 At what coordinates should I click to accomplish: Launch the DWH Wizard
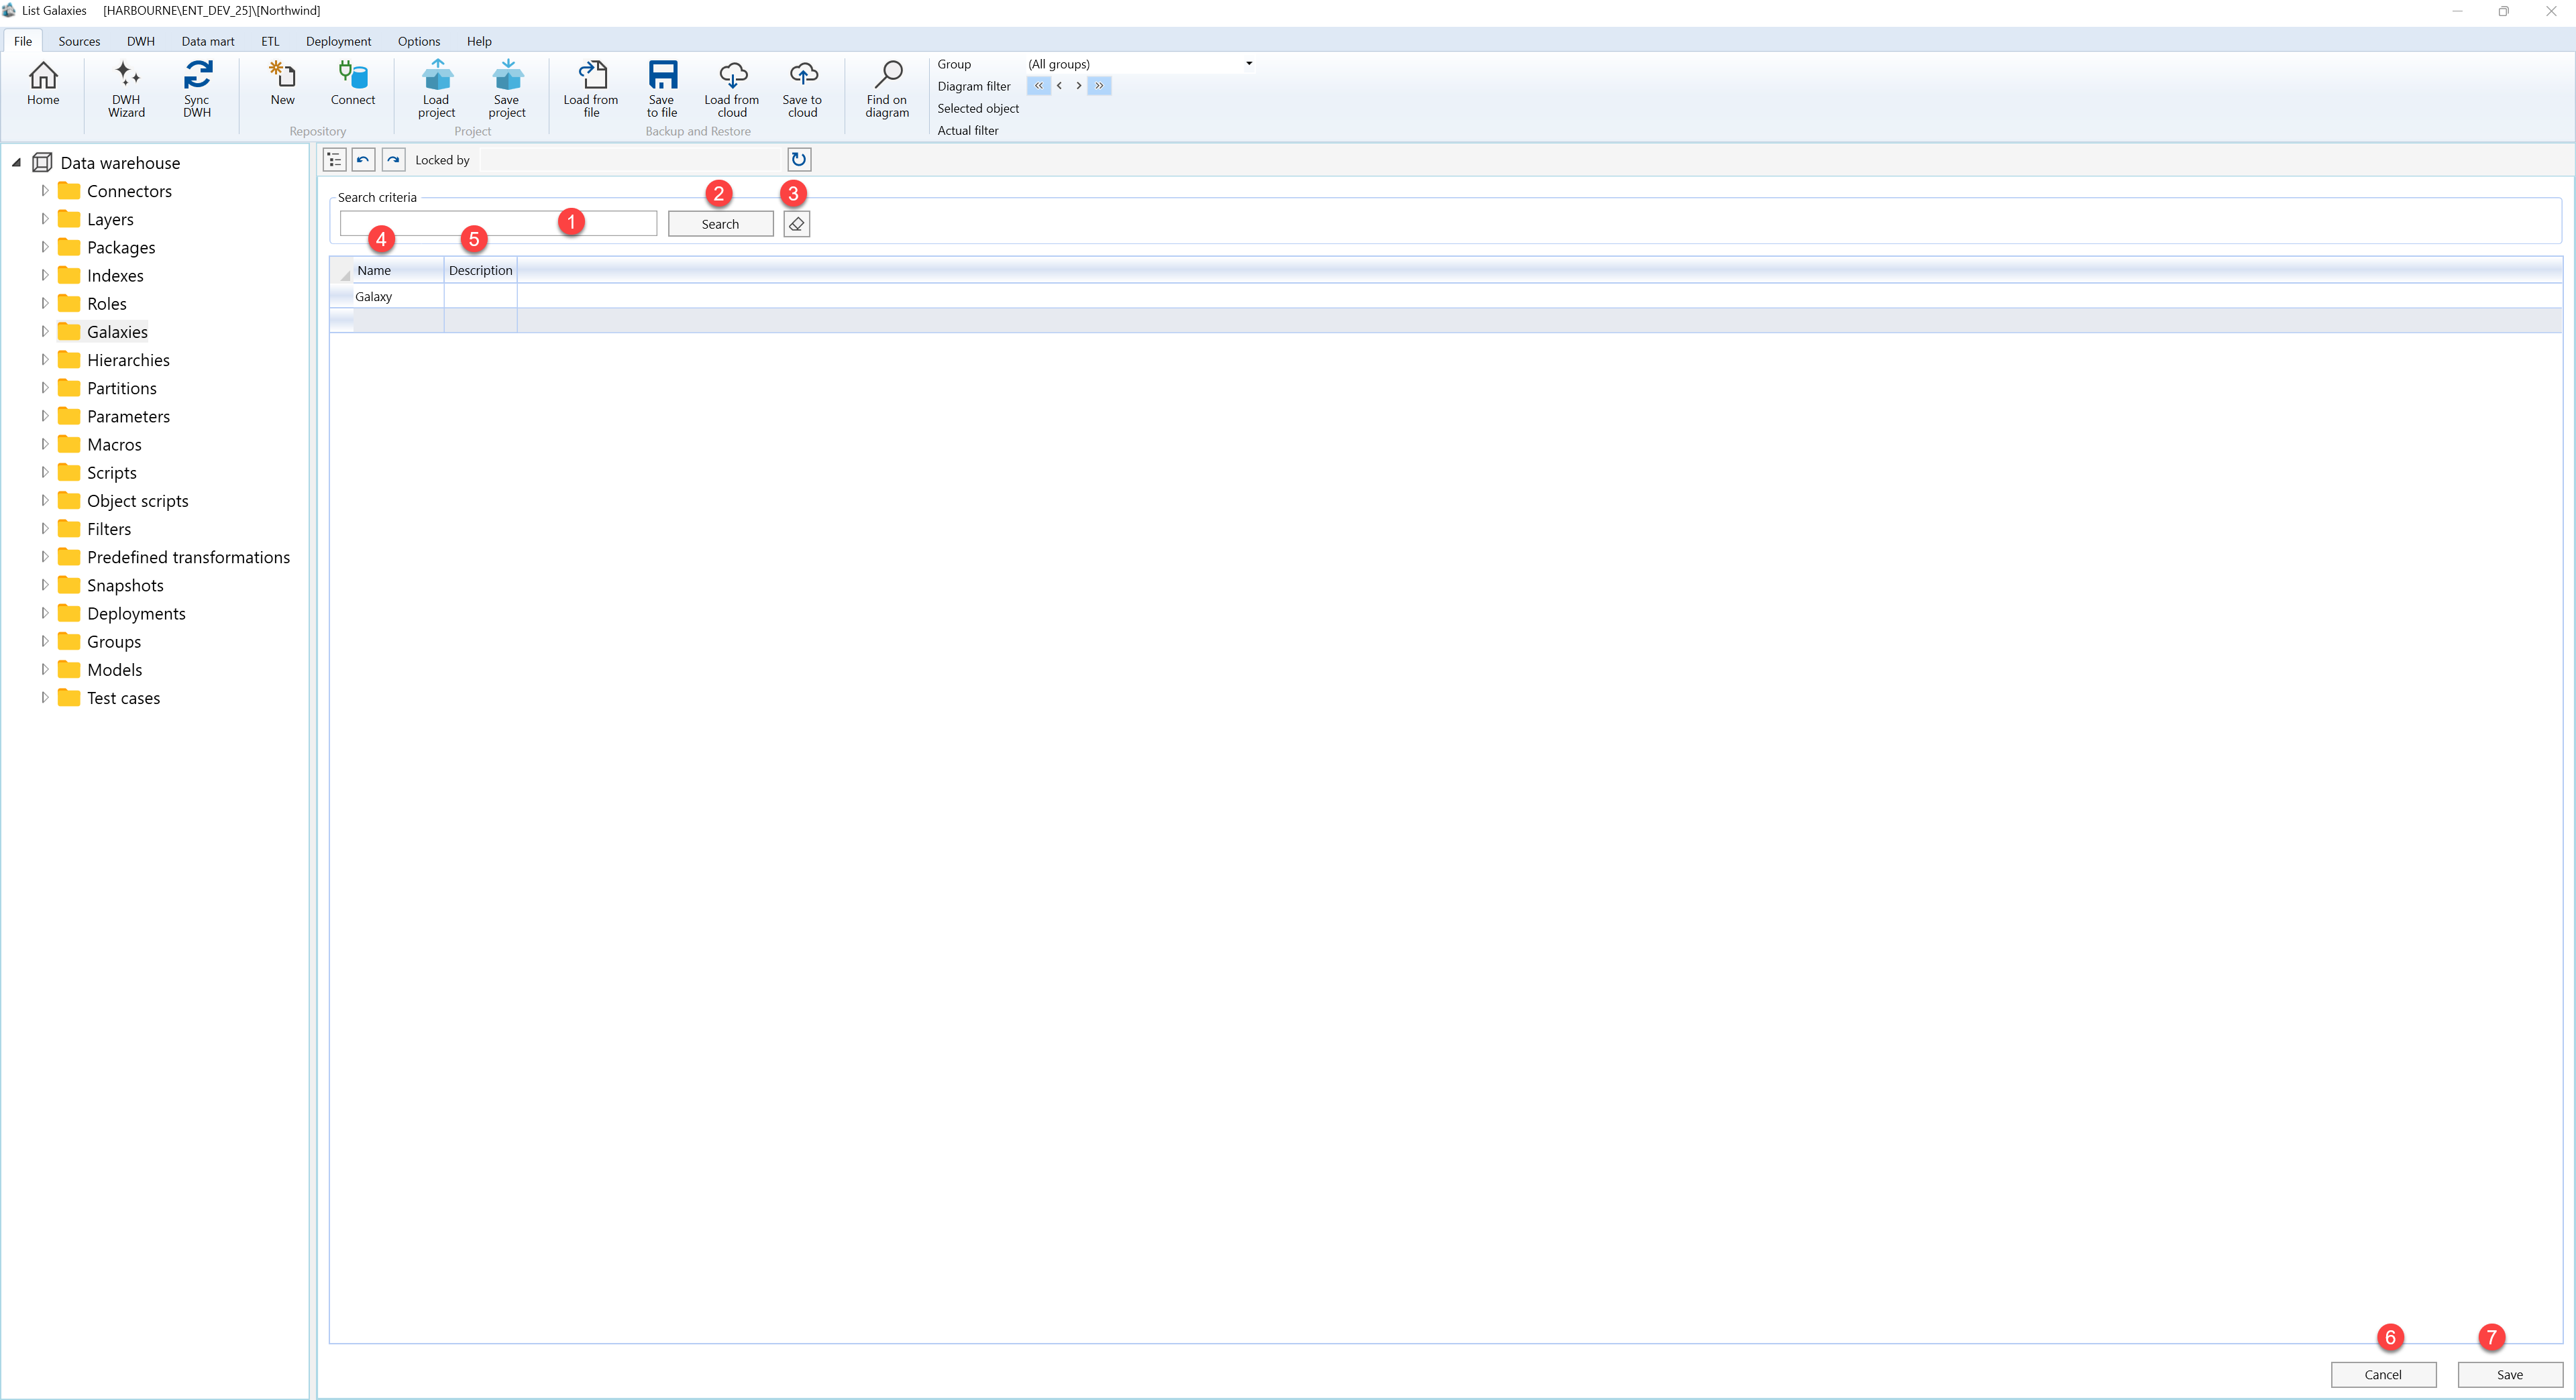pyautogui.click(x=126, y=88)
